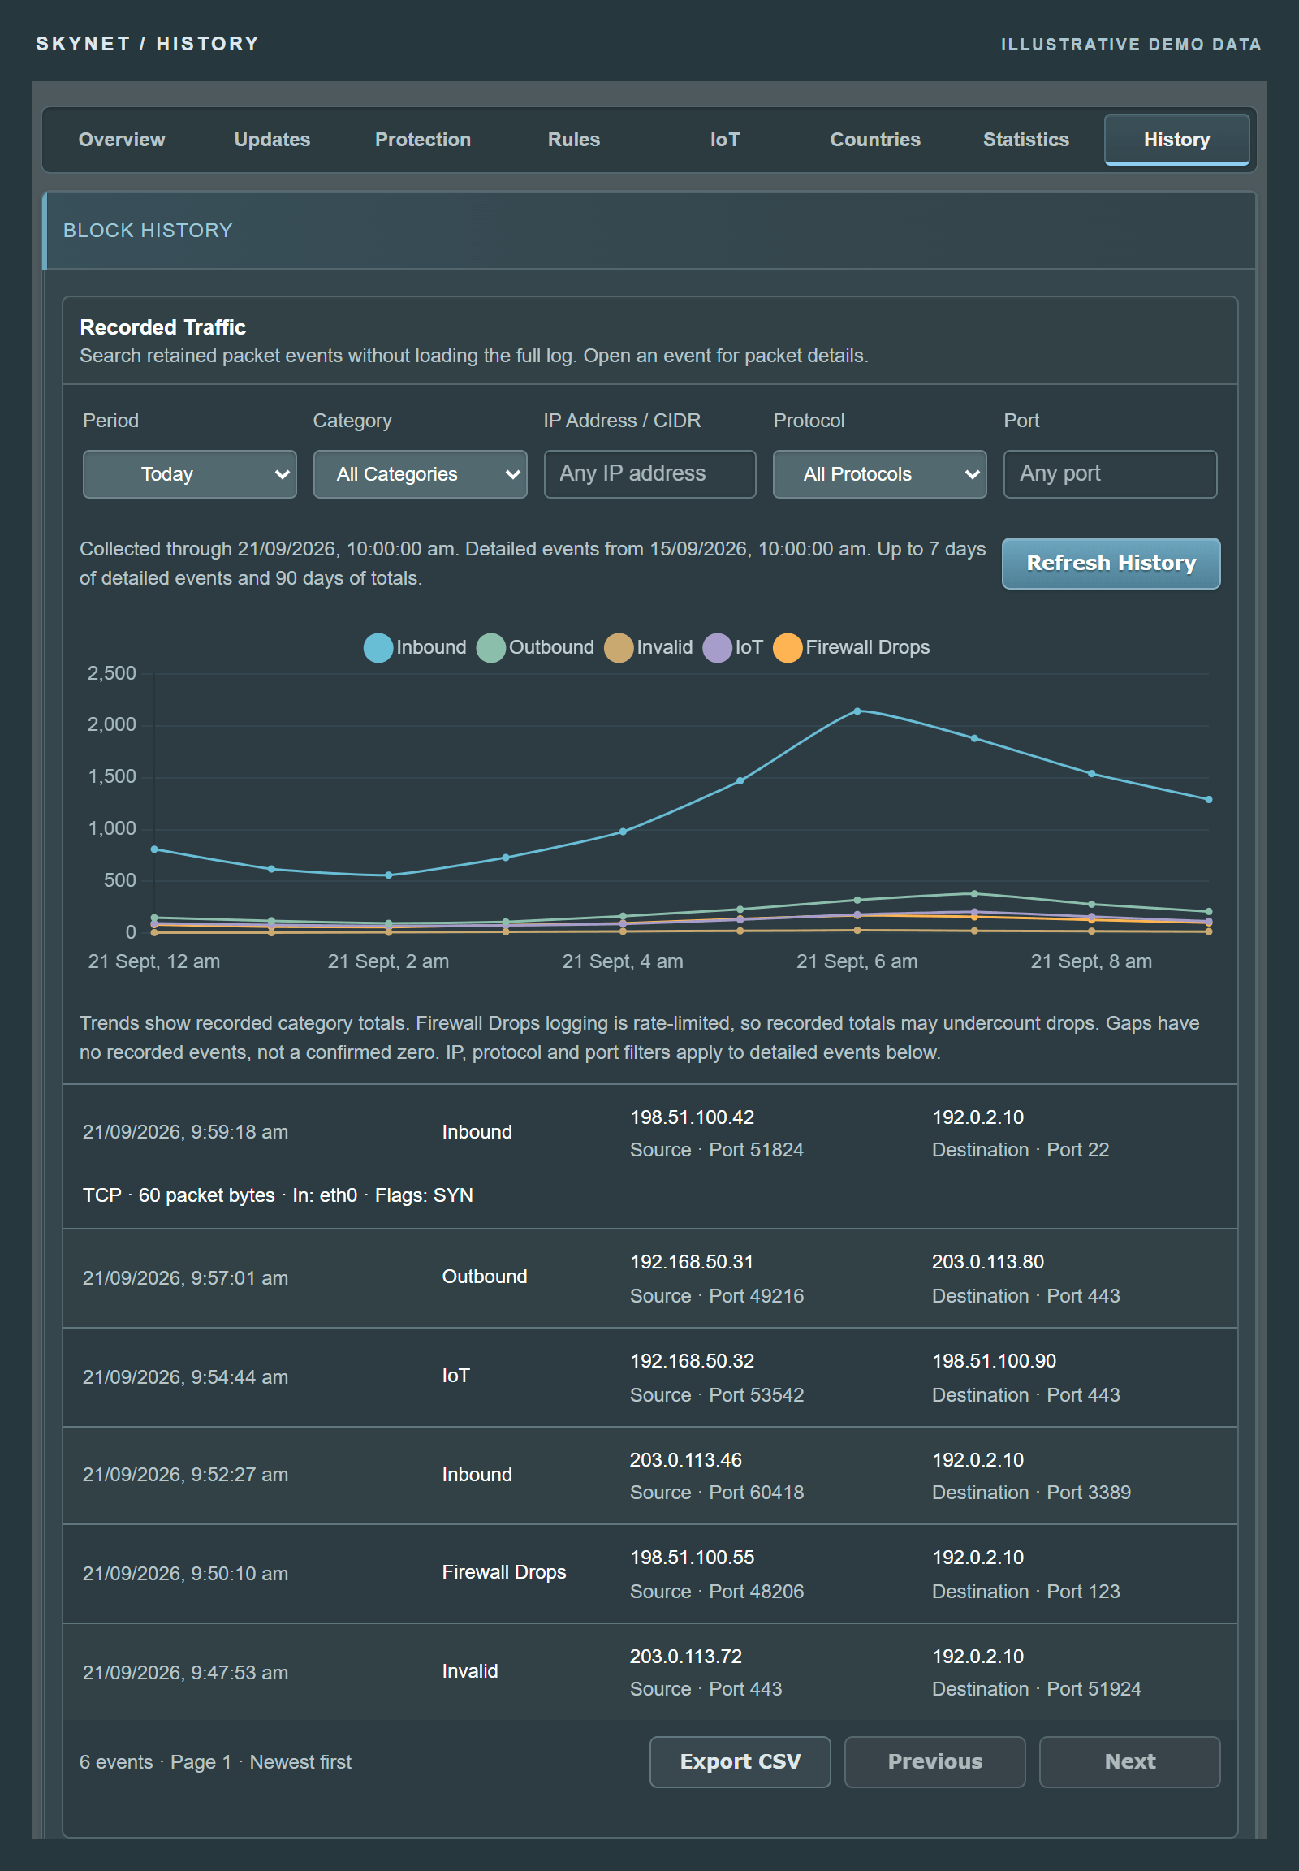
Task: Toggle the Invalid legend swatch
Action: [619, 647]
